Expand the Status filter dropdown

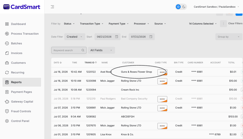point(69,24)
